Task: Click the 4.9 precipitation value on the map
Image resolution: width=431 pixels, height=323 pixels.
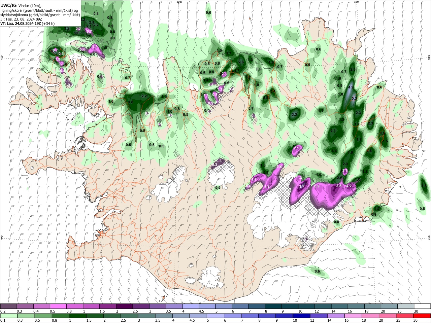Action: click(x=351, y=87)
